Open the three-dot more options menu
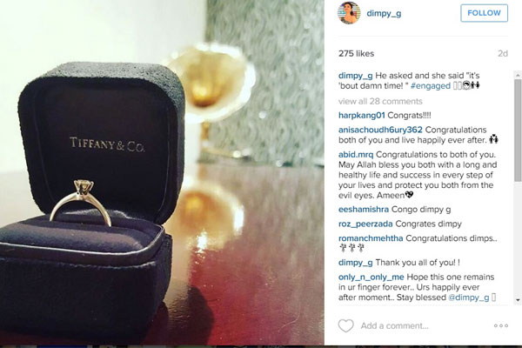Image resolution: width=522 pixels, height=348 pixels. 501,325
